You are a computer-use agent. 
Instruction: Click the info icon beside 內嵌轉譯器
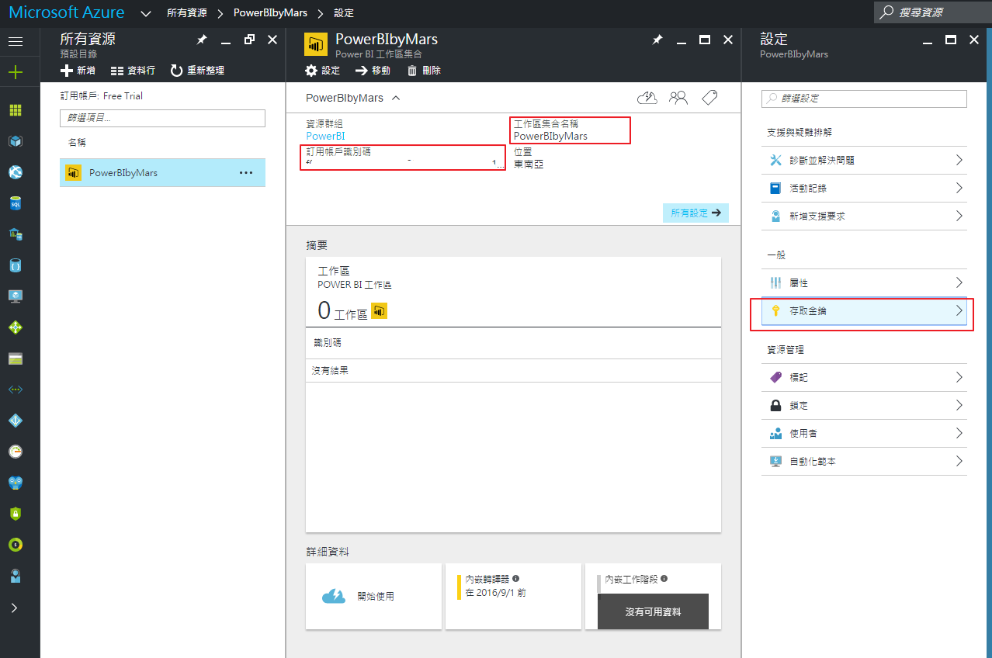515,579
